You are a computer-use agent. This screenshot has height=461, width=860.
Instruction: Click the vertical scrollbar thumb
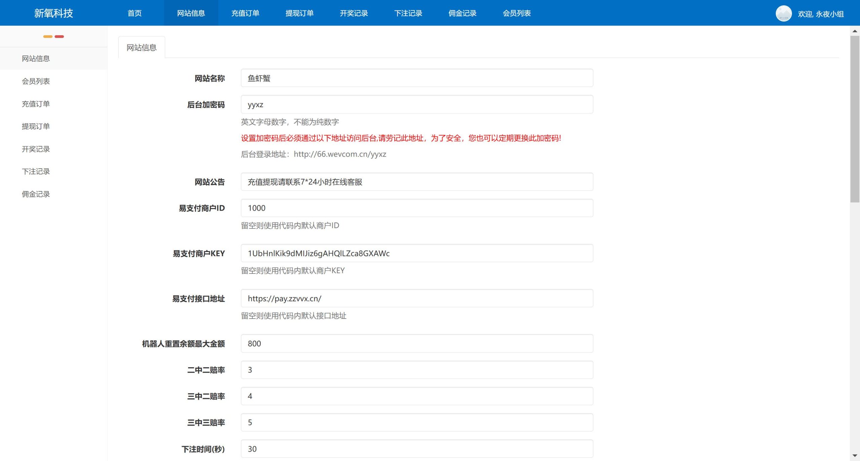pyautogui.click(x=855, y=119)
